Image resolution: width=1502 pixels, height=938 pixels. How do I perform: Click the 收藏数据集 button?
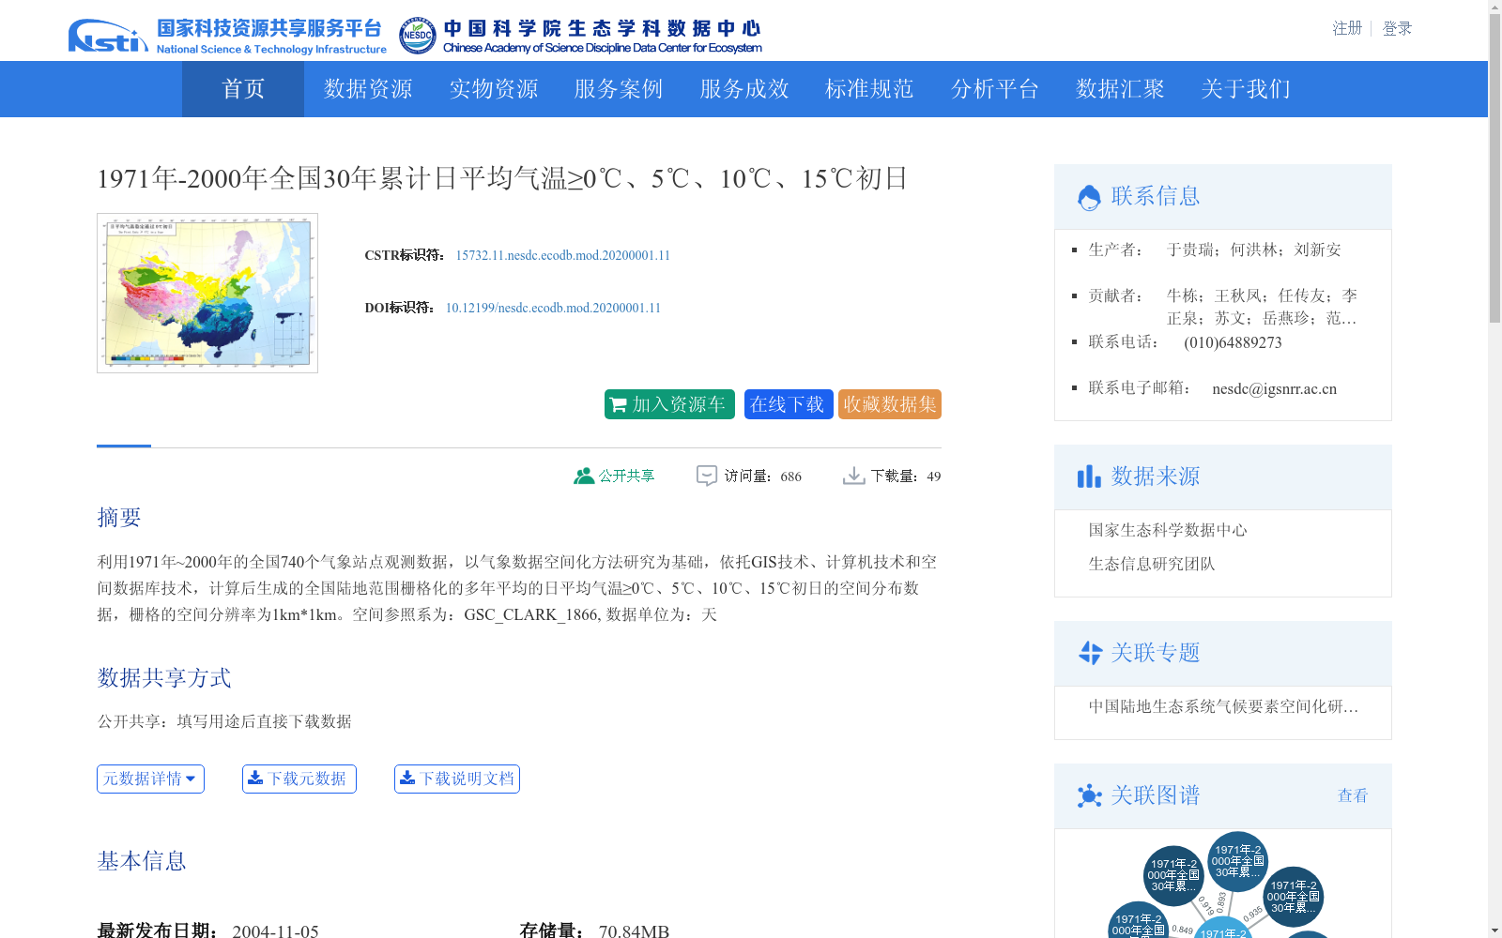pos(890,404)
